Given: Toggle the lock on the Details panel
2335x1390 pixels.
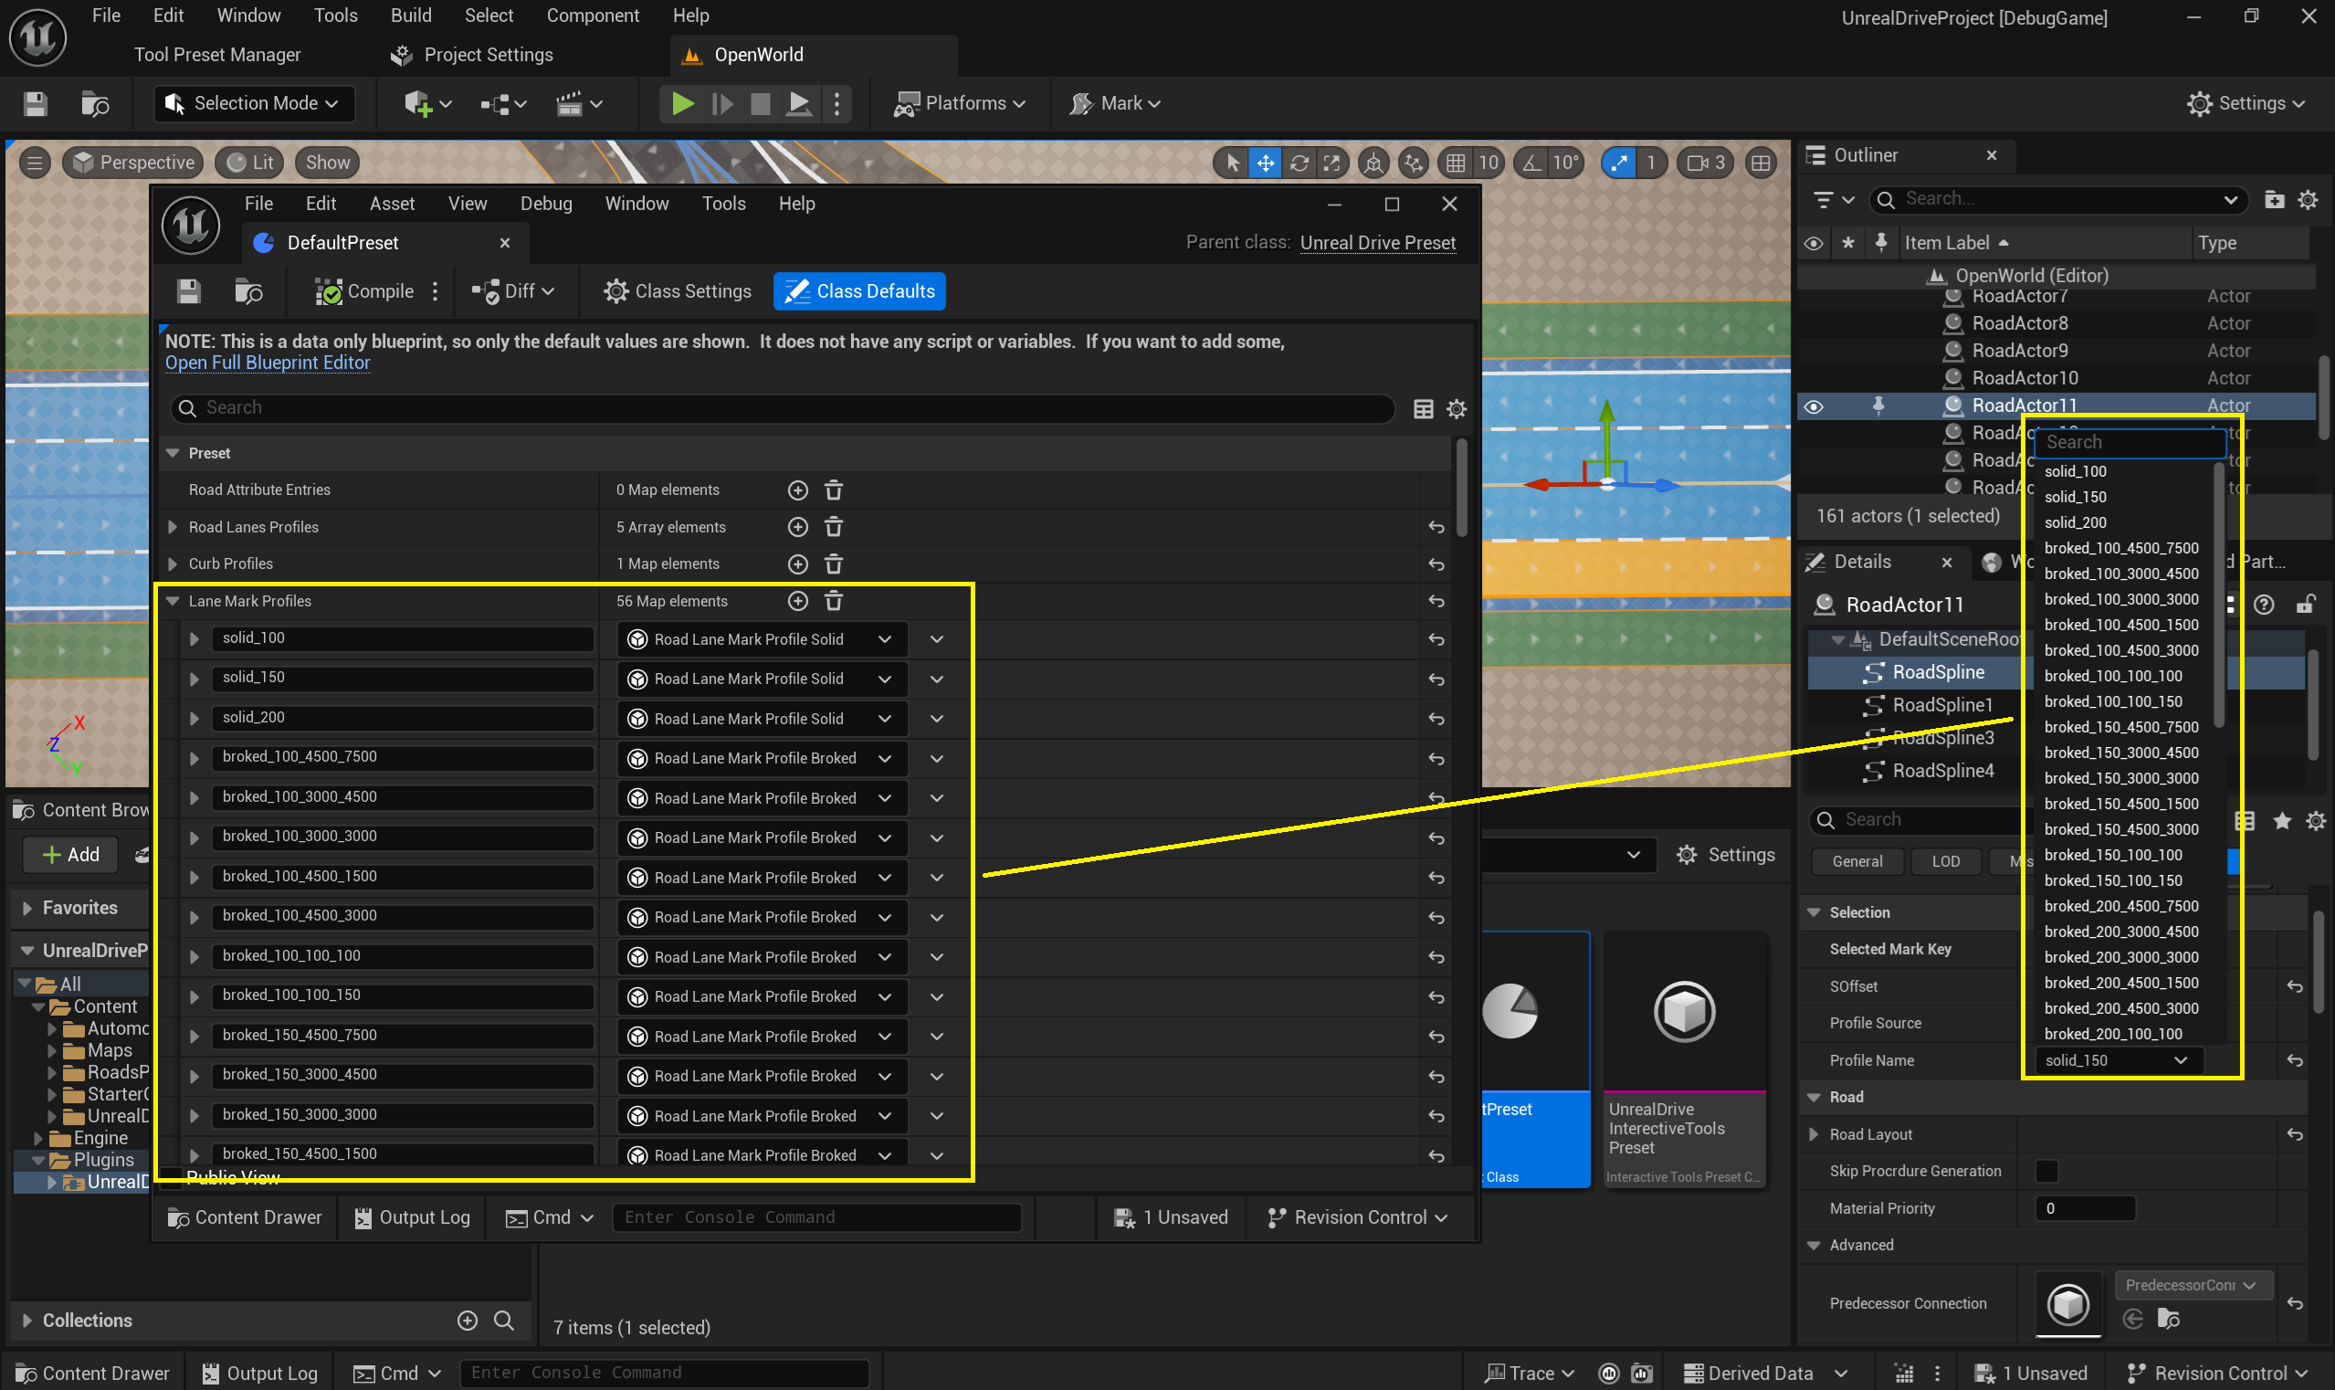Looking at the screenshot, I should 2306,605.
